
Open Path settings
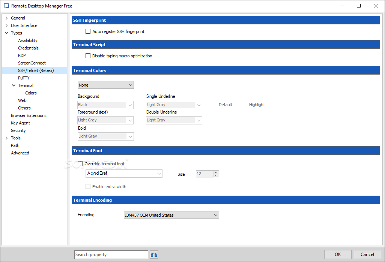coord(15,145)
